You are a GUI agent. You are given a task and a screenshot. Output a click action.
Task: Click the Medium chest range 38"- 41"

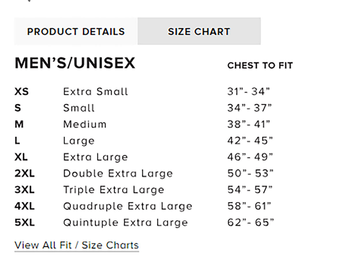tap(249, 124)
